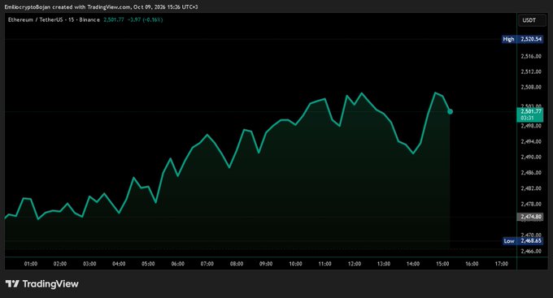Click the 2,466.00 price scale label
553x298 pixels.
531,251
